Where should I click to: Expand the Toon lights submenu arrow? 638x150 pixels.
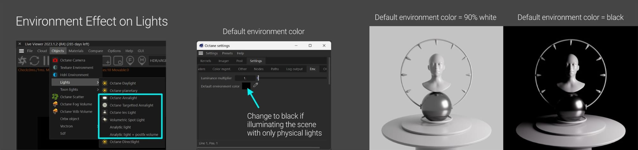(x=98, y=90)
